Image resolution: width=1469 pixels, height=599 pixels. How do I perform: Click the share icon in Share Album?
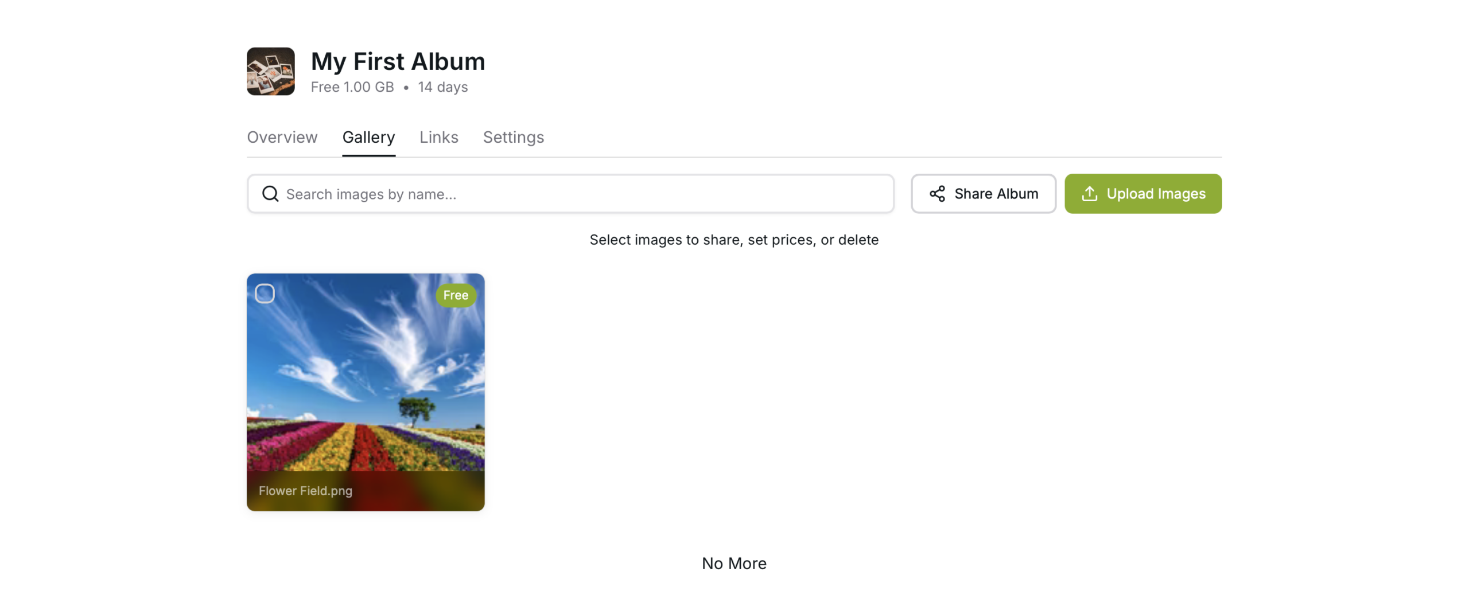936,194
